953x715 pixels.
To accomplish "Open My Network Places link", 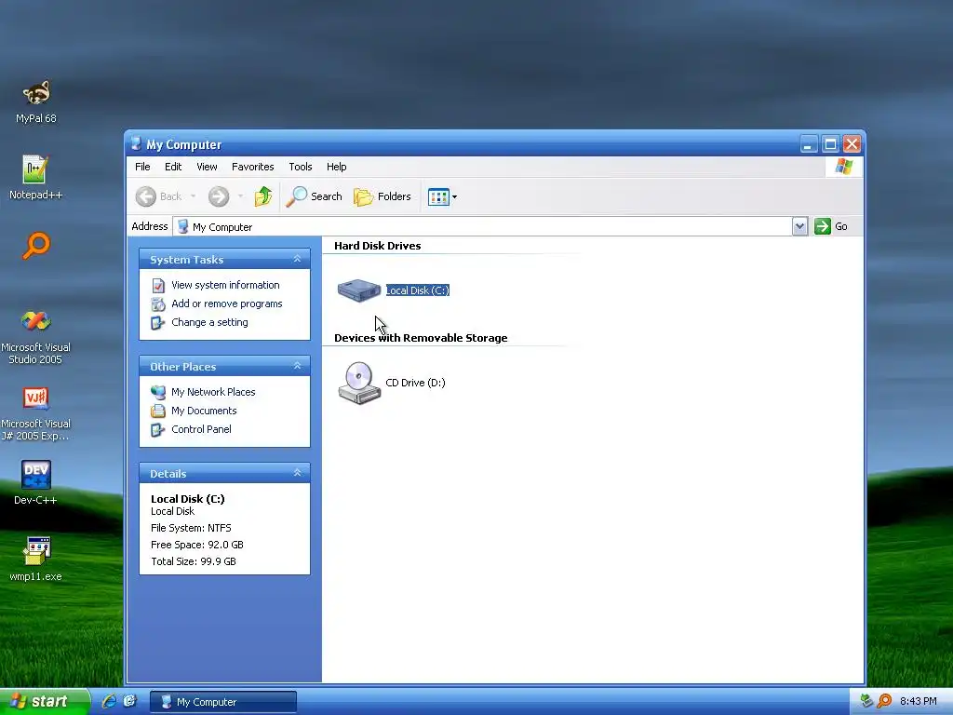I will click(x=213, y=392).
